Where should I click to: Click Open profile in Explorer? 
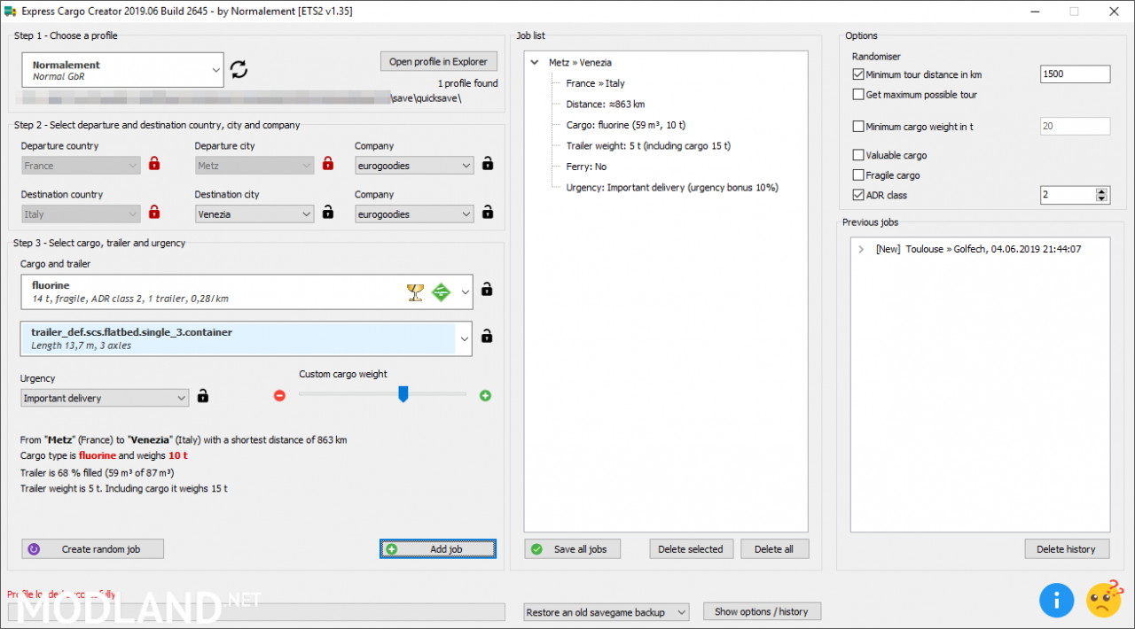[x=439, y=61]
